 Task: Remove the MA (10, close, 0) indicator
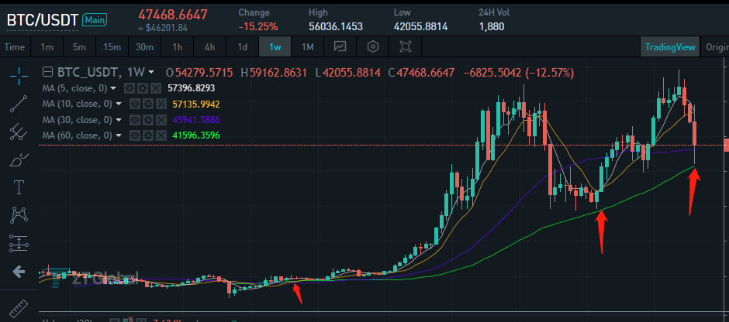coord(161,104)
